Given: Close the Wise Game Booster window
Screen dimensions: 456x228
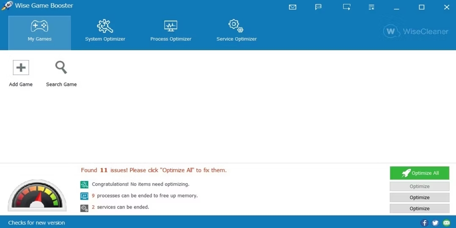Looking at the screenshot, I should click(x=446, y=7).
